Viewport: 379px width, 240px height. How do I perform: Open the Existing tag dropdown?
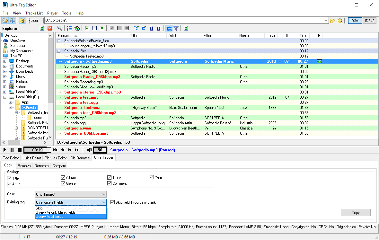point(70,202)
